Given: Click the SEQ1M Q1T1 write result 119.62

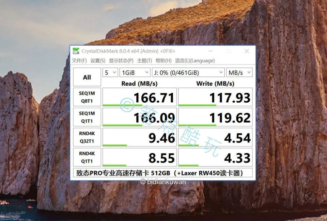Looking at the screenshot, I should click(x=215, y=117).
